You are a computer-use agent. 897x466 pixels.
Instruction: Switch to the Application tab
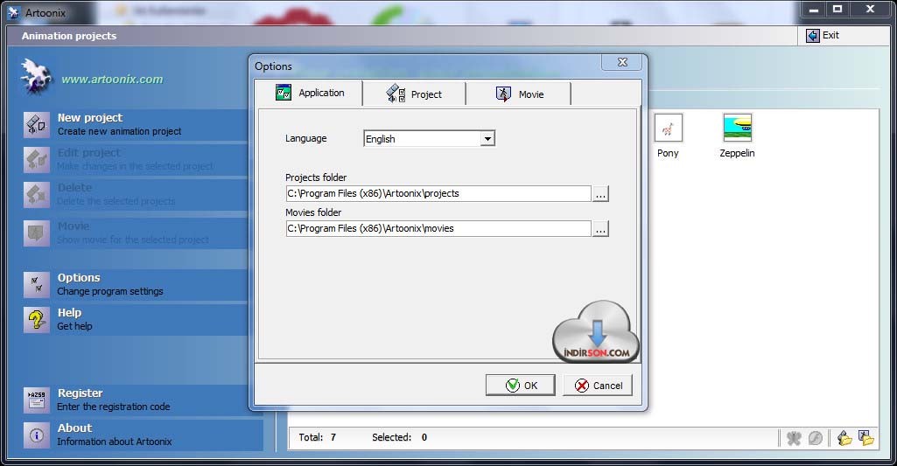310,93
